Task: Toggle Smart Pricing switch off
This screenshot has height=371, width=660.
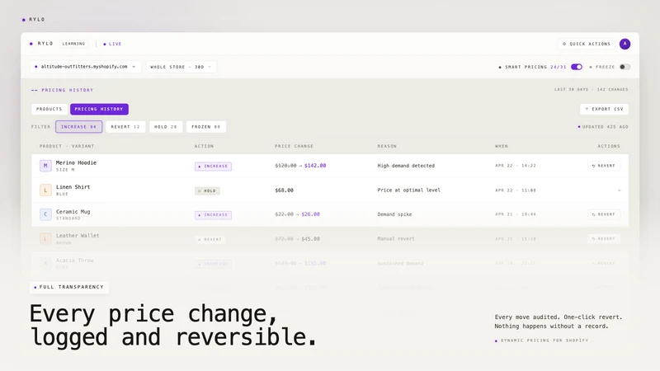Action: pos(576,67)
